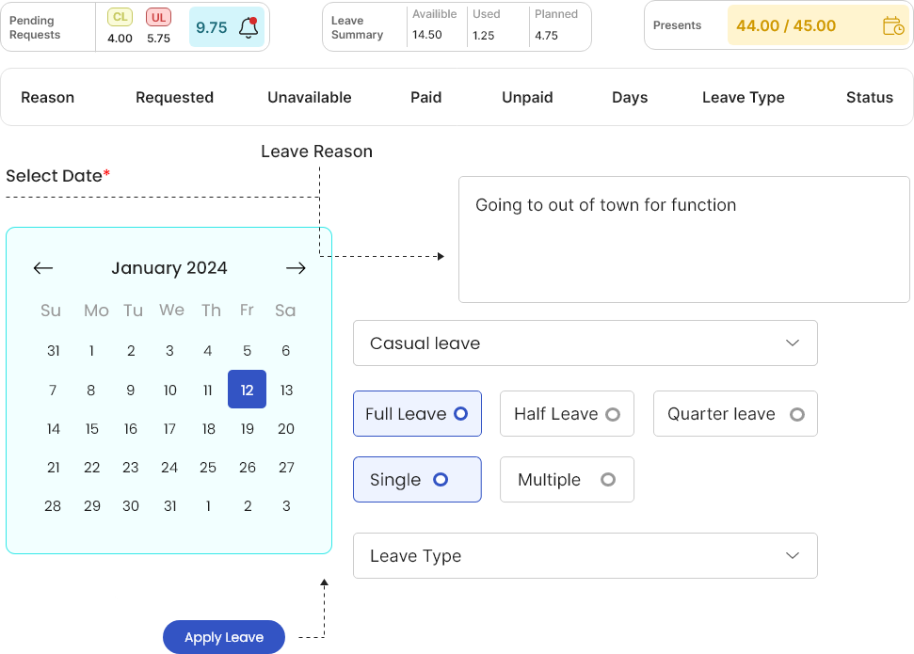Click the Status column header

point(869,97)
